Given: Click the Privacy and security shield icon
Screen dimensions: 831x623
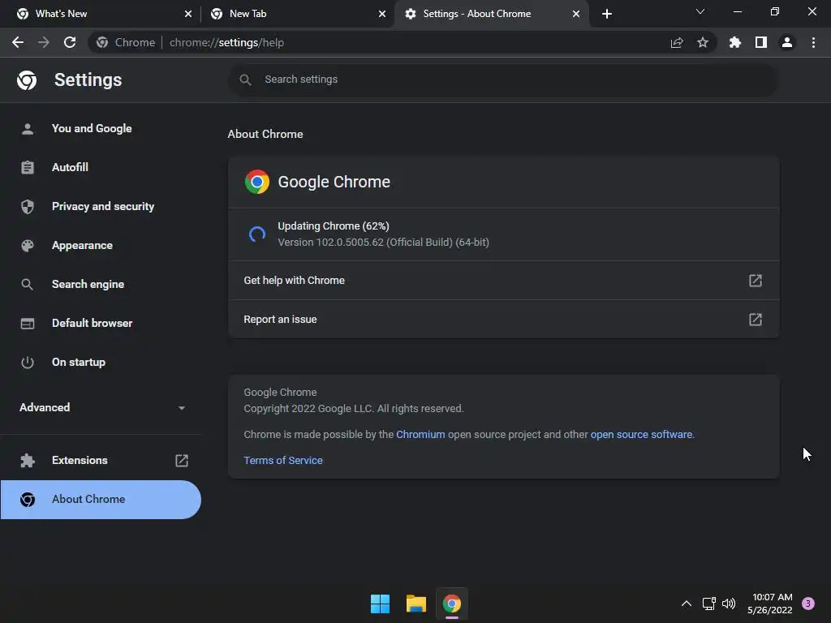Looking at the screenshot, I should pyautogui.click(x=28, y=207).
